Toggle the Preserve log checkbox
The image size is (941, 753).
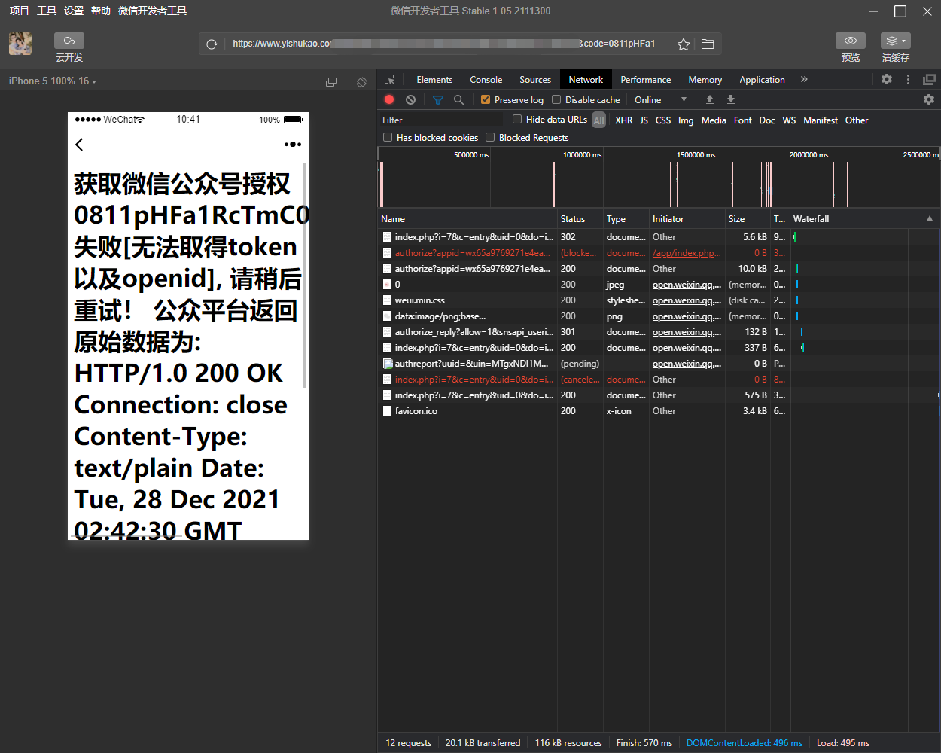coord(486,99)
